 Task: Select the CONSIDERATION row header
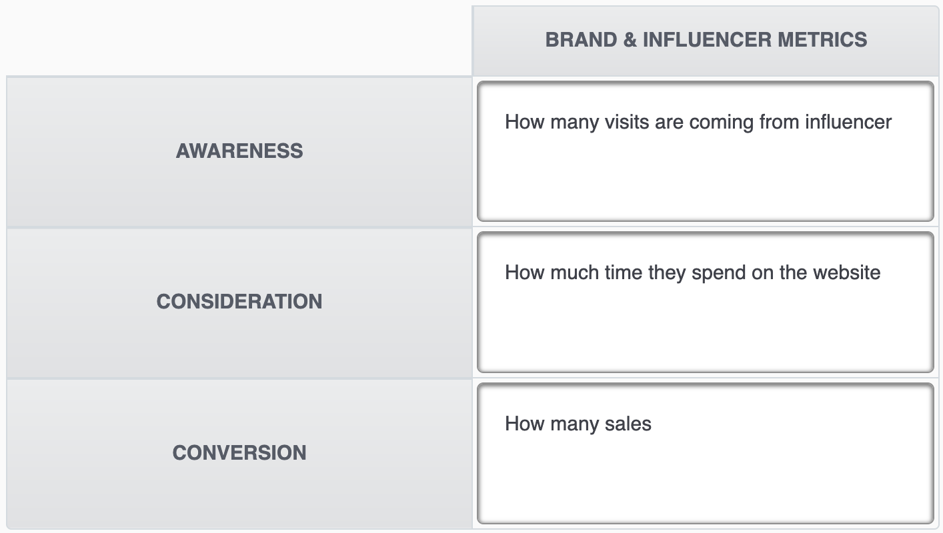239,302
